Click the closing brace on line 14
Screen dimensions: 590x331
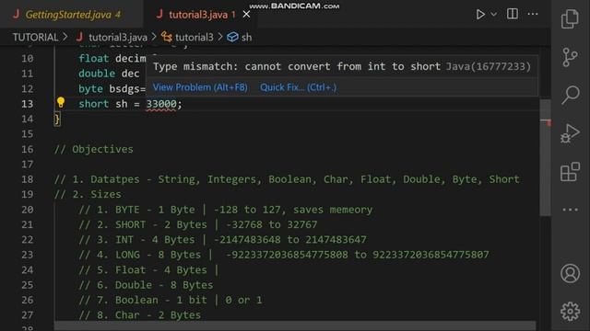(57, 120)
